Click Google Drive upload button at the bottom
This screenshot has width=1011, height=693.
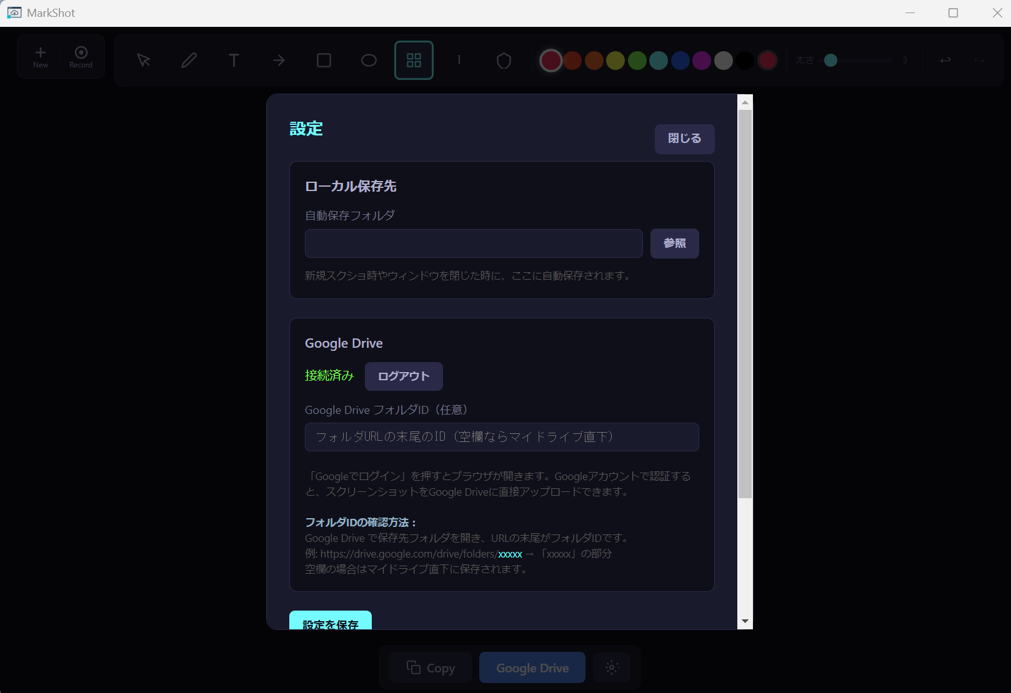[x=532, y=667]
